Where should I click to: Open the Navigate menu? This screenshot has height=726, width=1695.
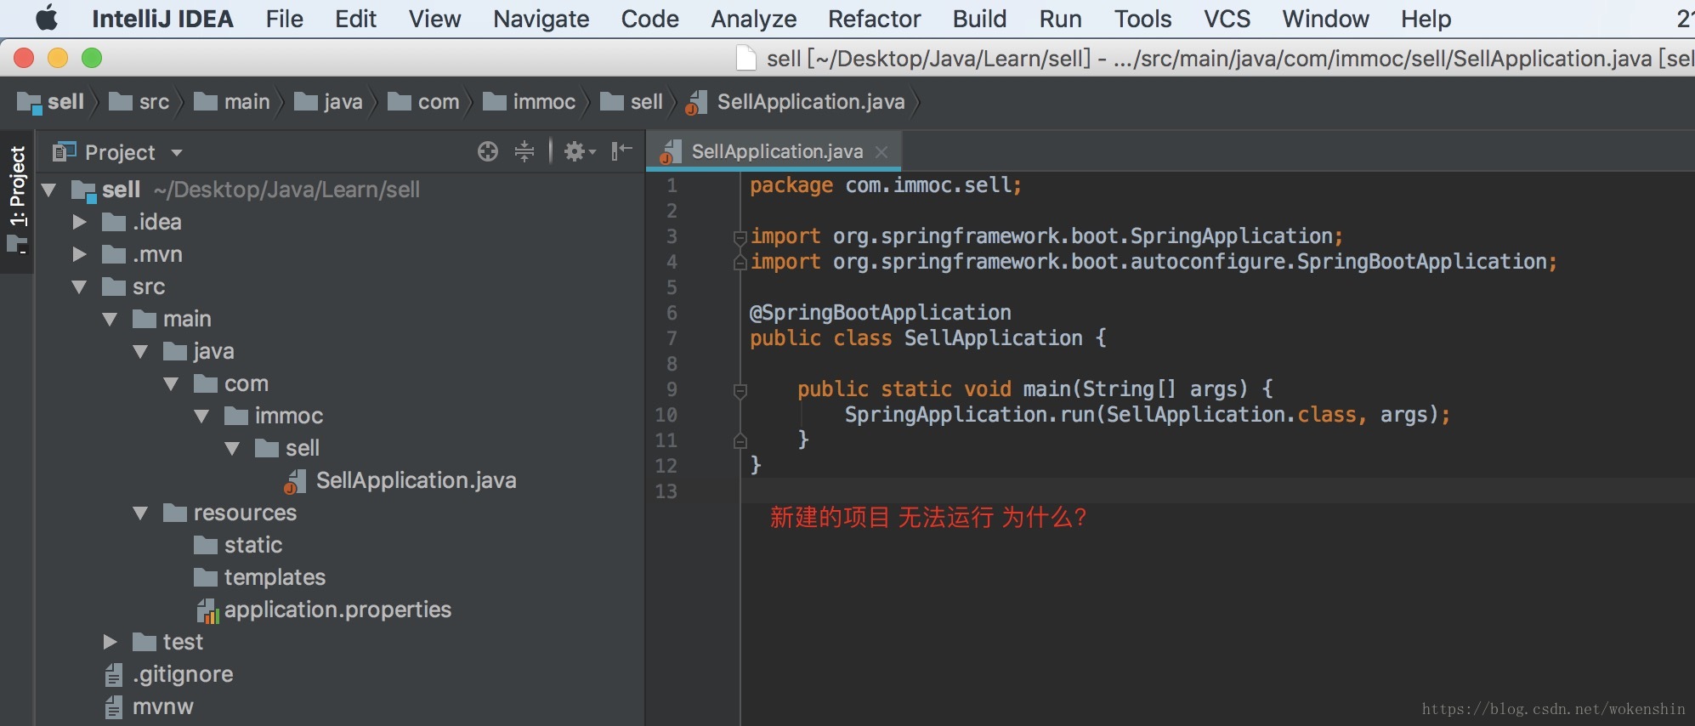click(541, 19)
